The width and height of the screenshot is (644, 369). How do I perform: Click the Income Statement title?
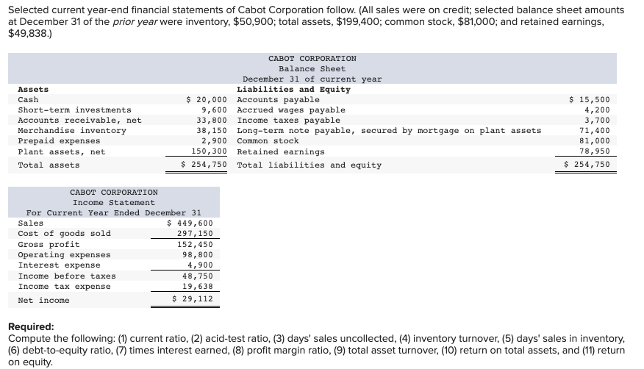click(114, 203)
